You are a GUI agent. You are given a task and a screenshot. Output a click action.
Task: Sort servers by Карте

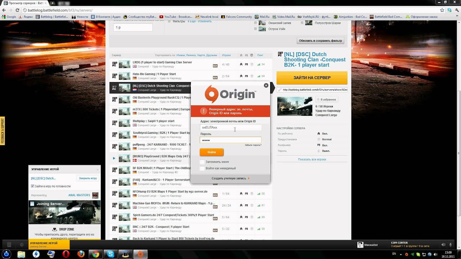click(x=201, y=55)
